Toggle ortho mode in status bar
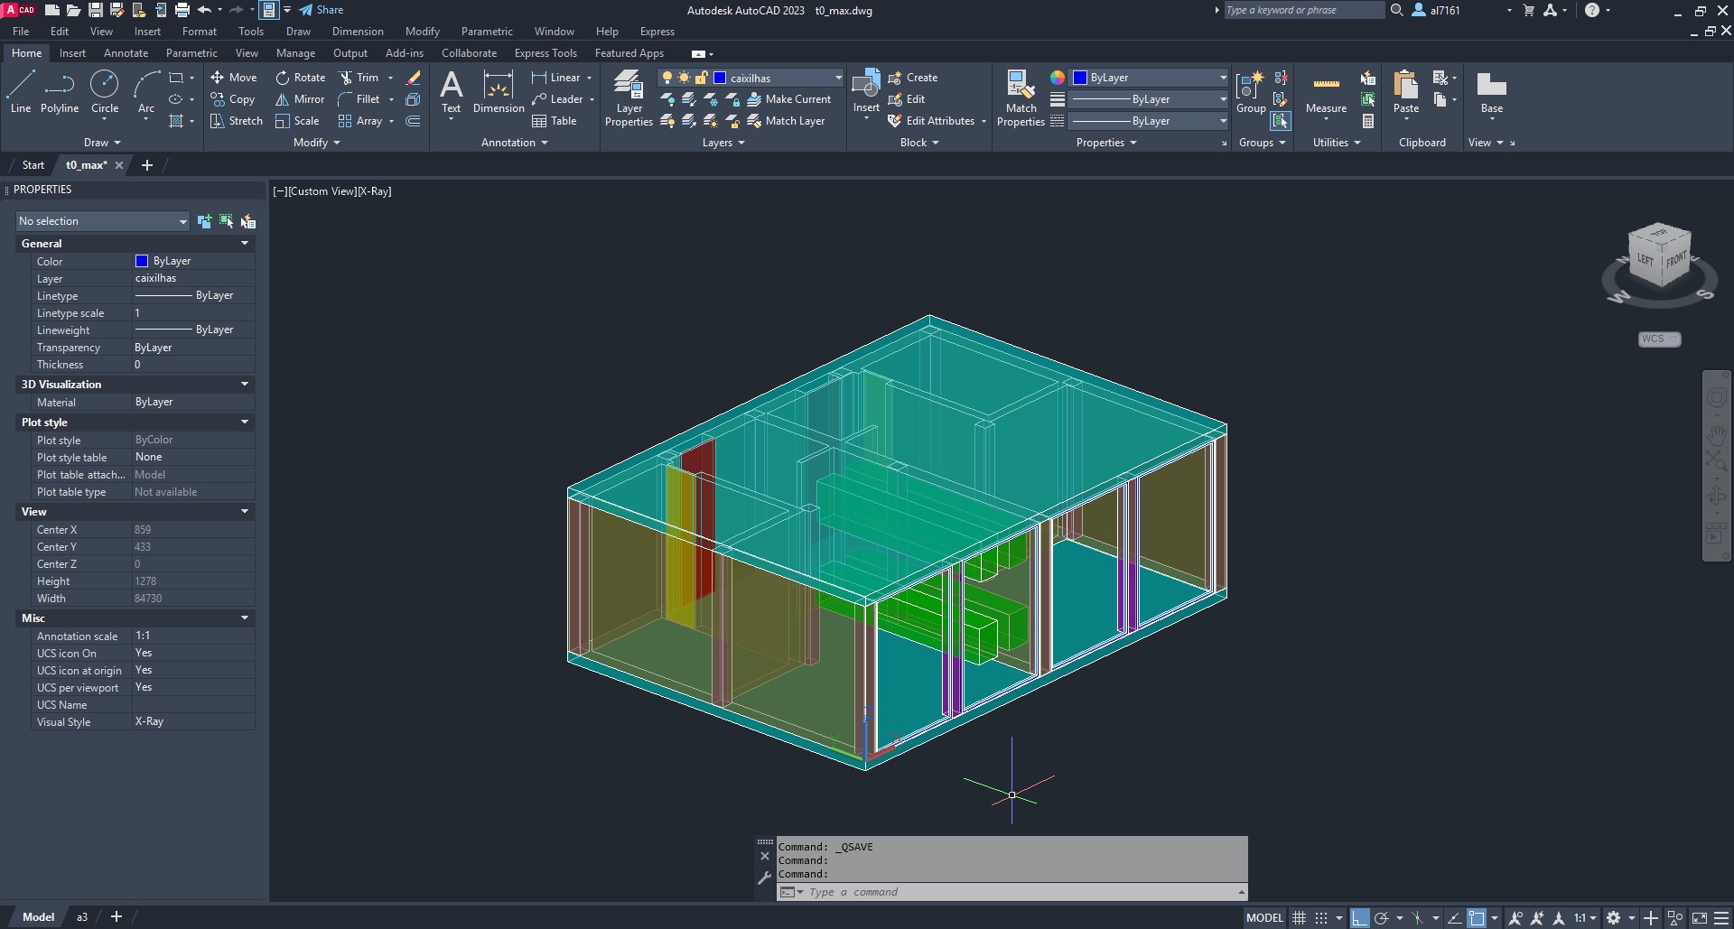Viewport: 1734px width, 929px height. [x=1359, y=918]
